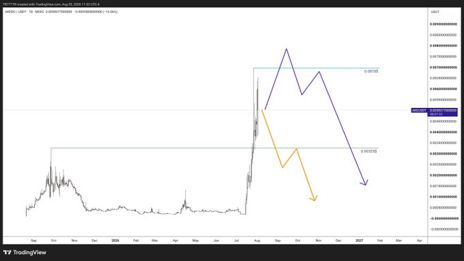This screenshot has width=464, height=261.
Task: Click the topmost 0.0090 price axis label
Action: pyautogui.click(x=443, y=24)
